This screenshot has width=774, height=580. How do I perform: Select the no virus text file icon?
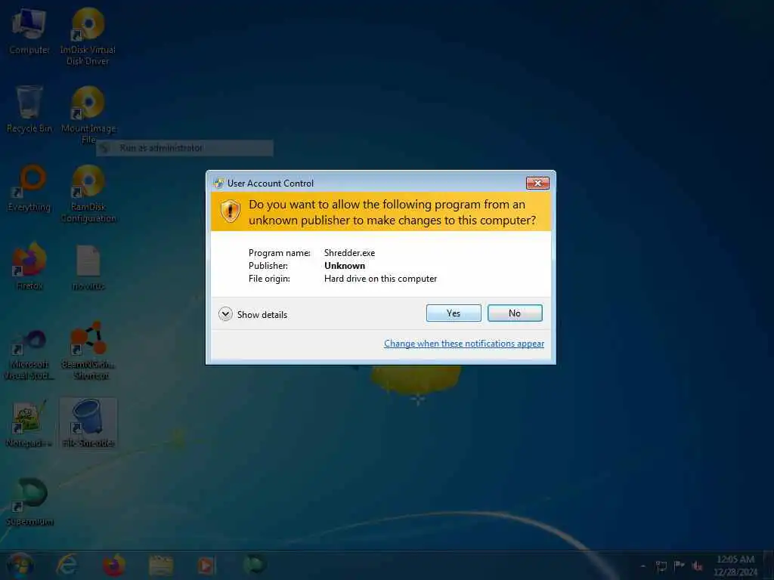88,267
